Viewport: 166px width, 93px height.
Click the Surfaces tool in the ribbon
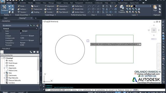click(23, 9)
